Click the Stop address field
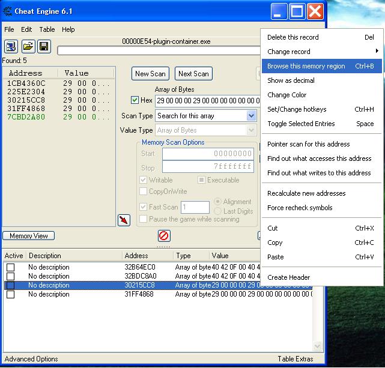The image size is (385, 368). coord(208,166)
